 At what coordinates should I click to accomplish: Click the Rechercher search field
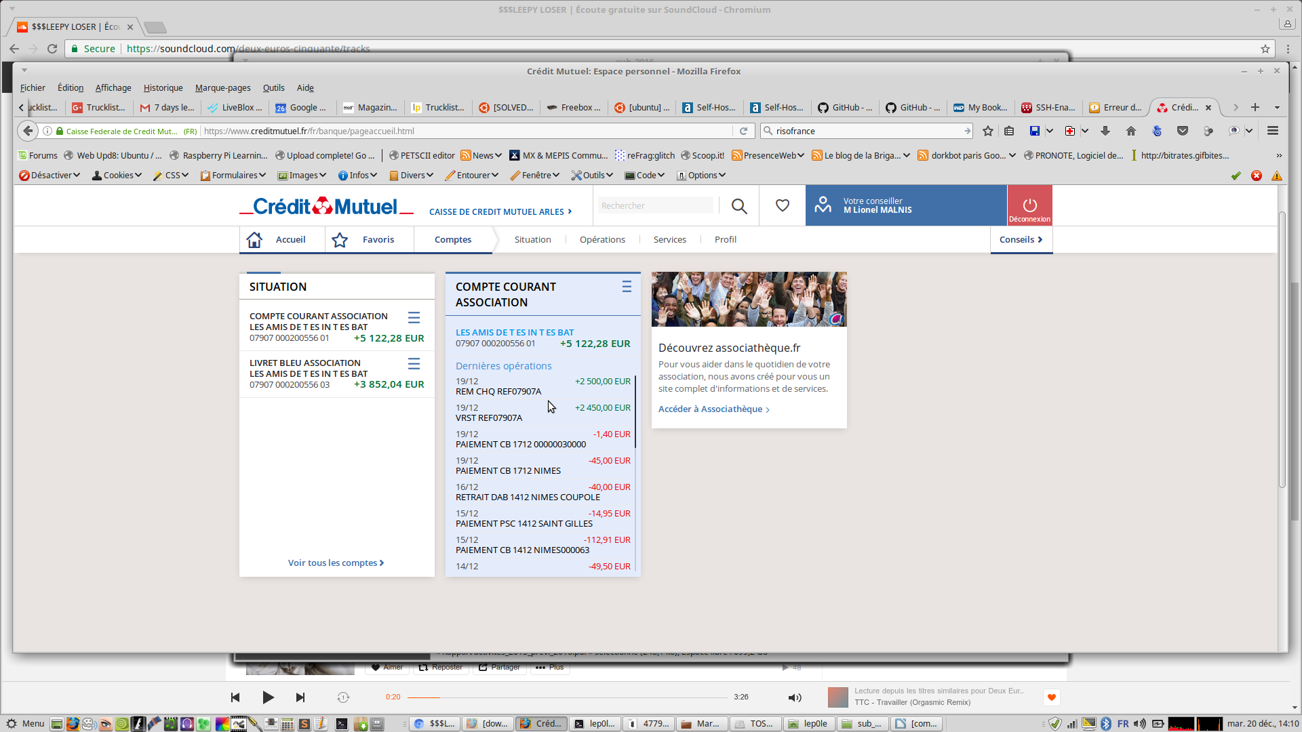click(x=655, y=206)
